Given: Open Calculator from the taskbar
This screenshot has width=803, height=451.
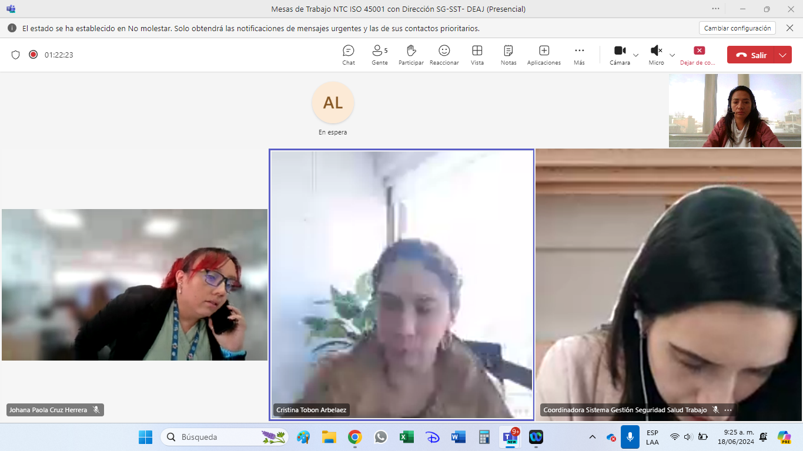Looking at the screenshot, I should (484, 437).
